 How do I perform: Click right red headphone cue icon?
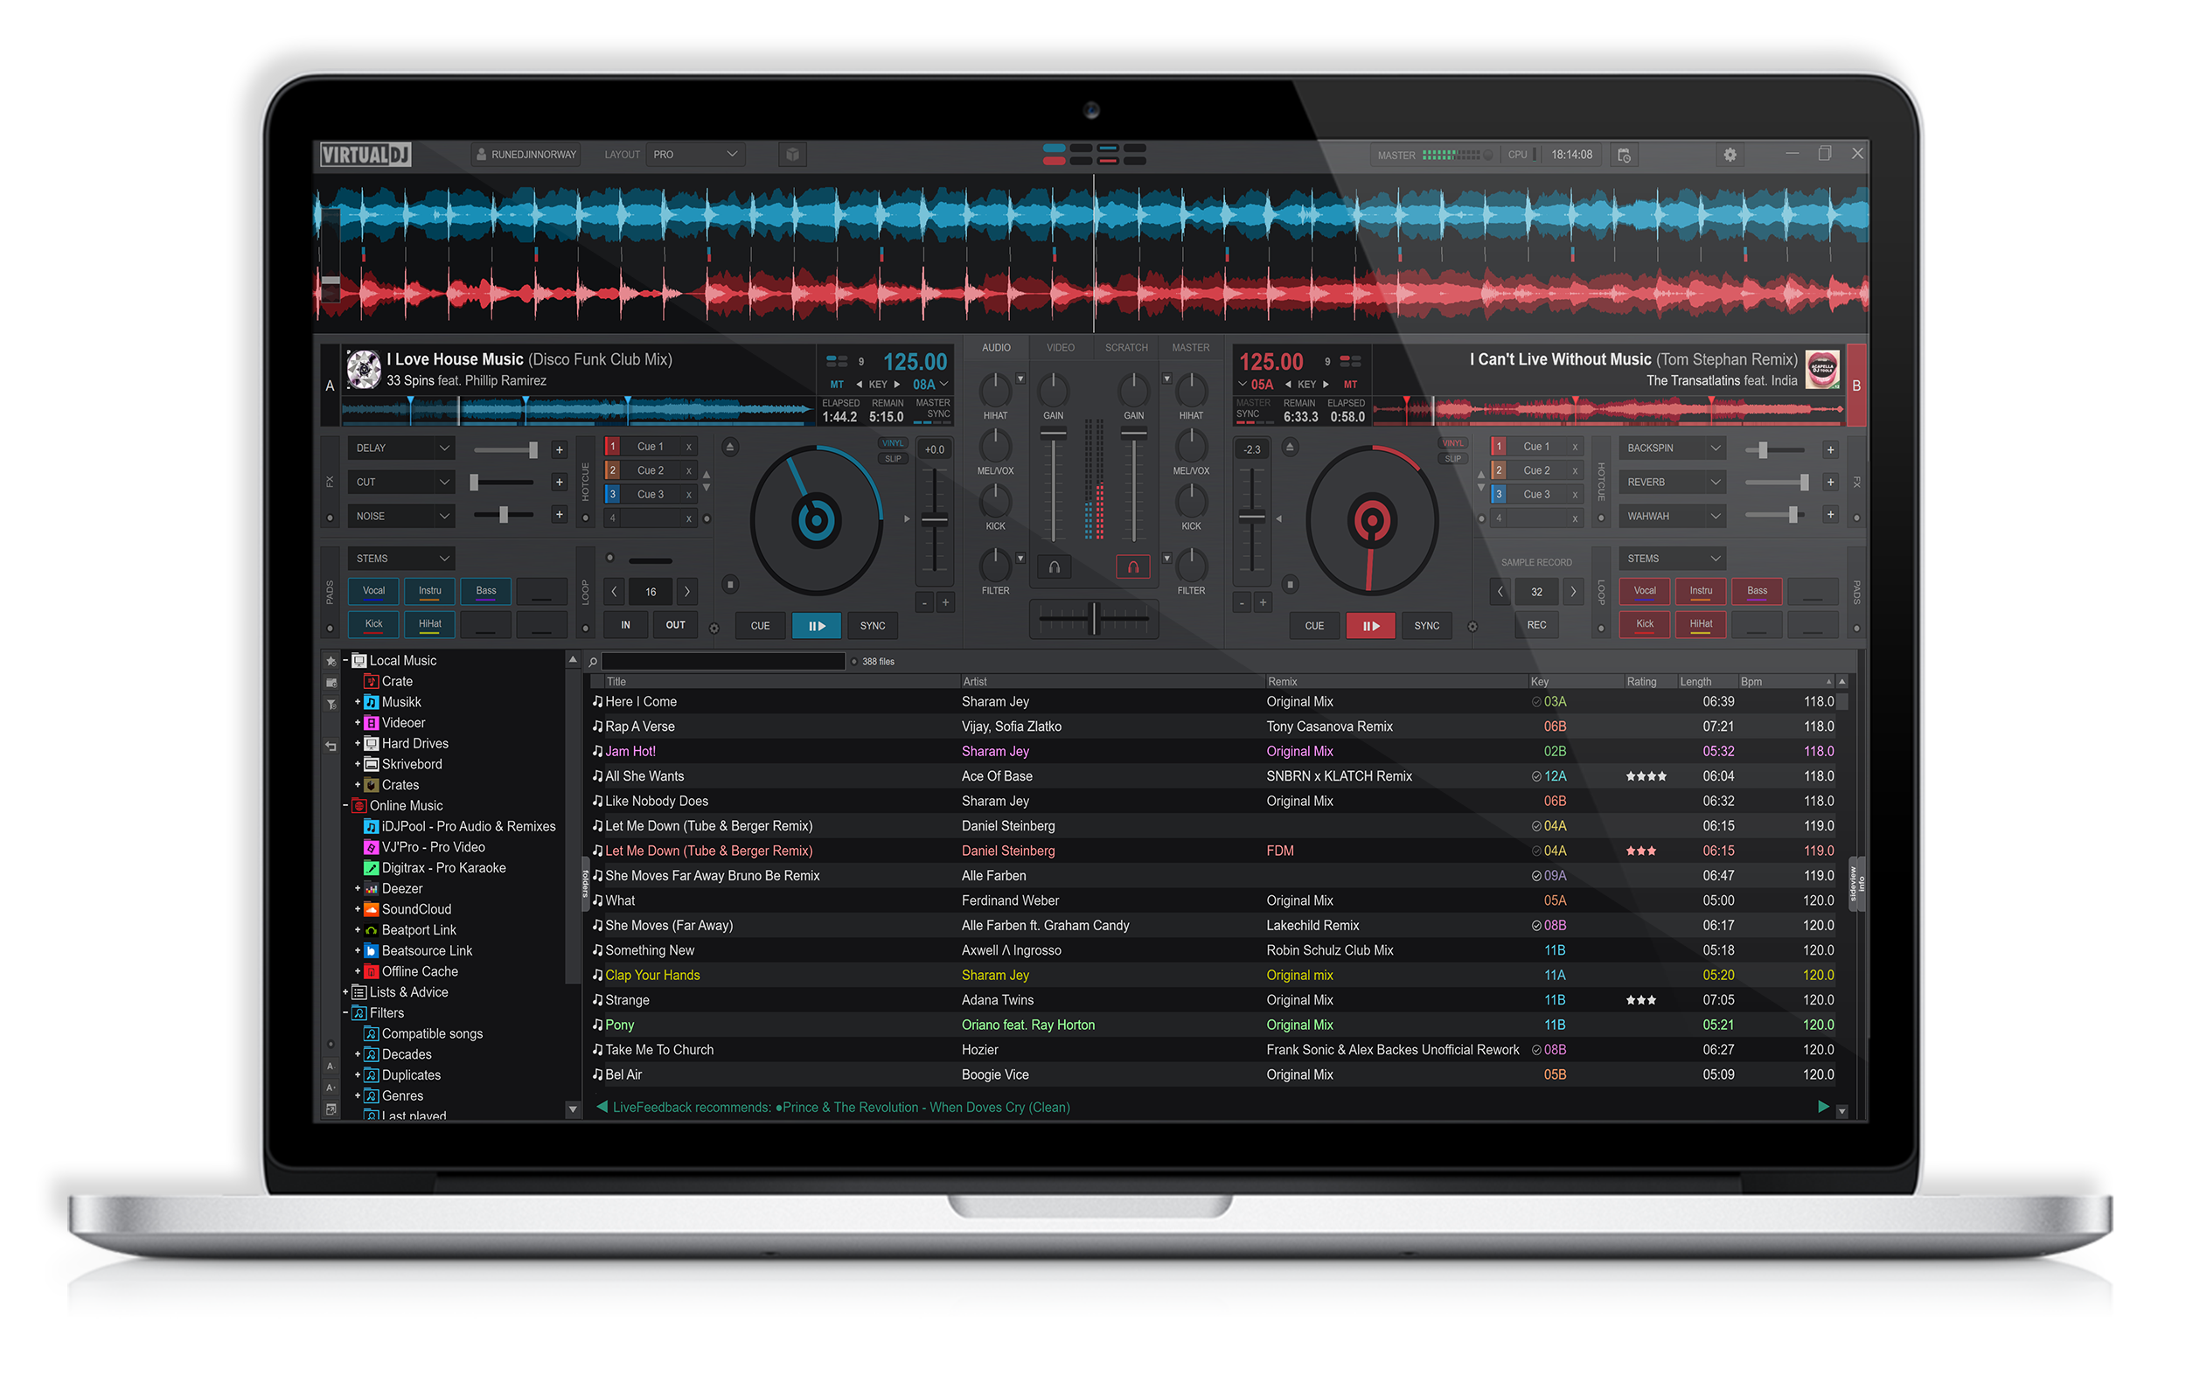(x=1132, y=567)
